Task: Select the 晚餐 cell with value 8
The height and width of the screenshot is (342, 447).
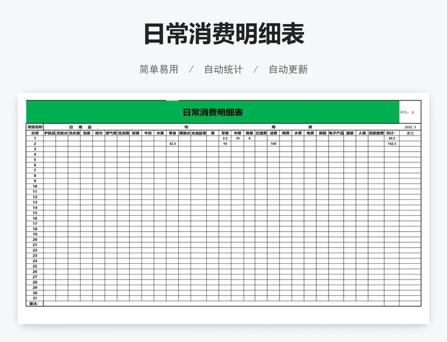Action: click(249, 138)
